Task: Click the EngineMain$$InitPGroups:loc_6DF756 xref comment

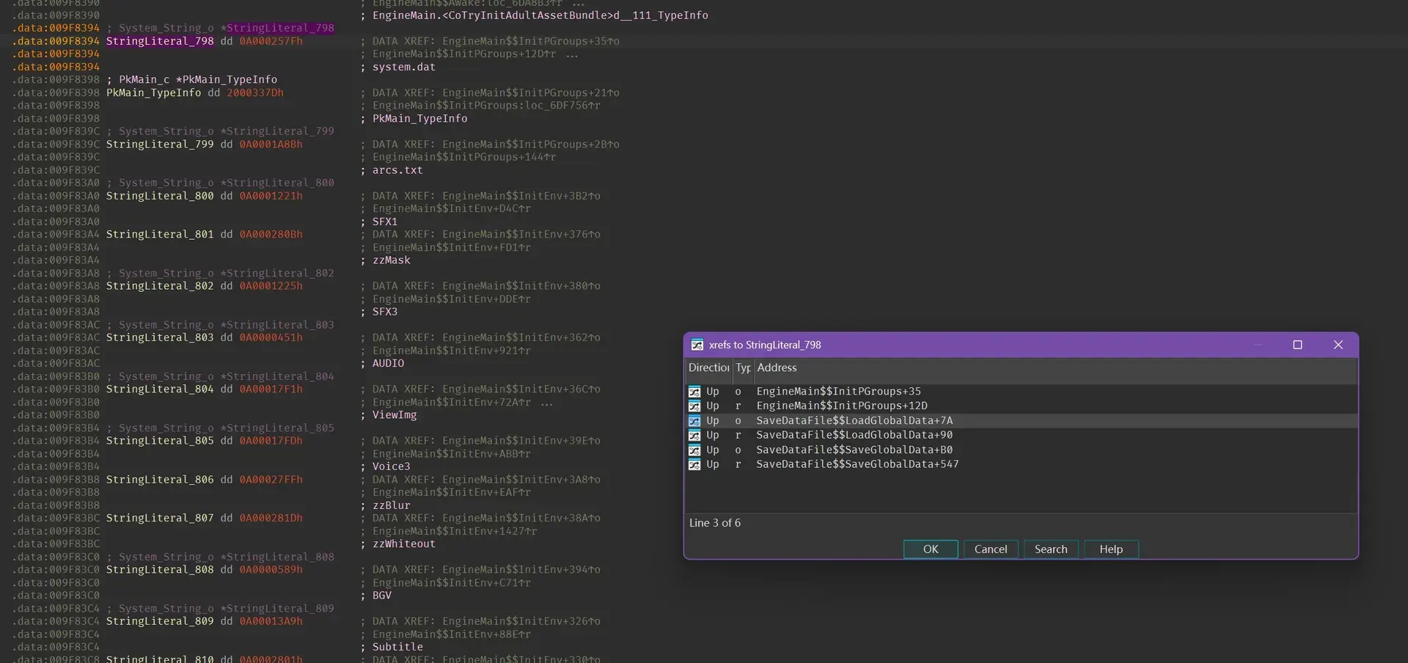Action: [x=486, y=106]
